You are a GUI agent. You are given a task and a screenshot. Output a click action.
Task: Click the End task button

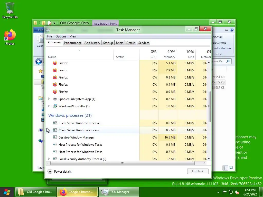pyautogui.click(x=198, y=171)
